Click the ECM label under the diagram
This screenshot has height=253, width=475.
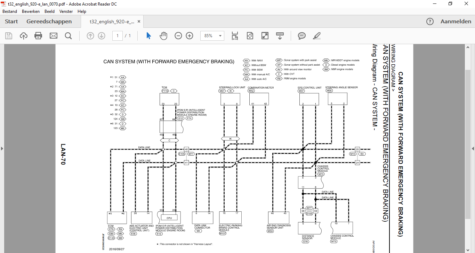(110, 226)
